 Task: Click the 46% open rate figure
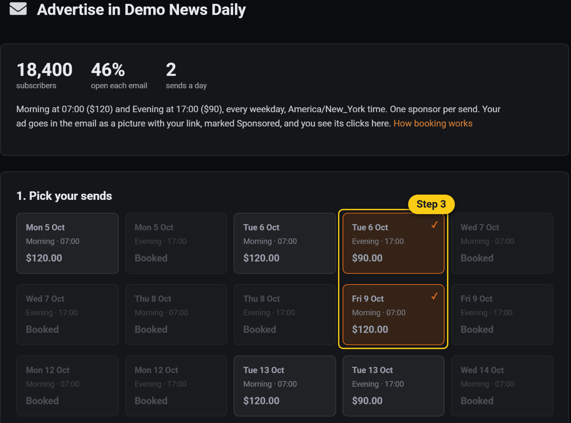point(108,70)
